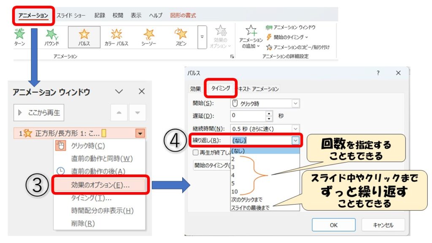Open the Repeat (繰り返し) dropdown
This screenshot has width=432, height=243.
click(295, 140)
